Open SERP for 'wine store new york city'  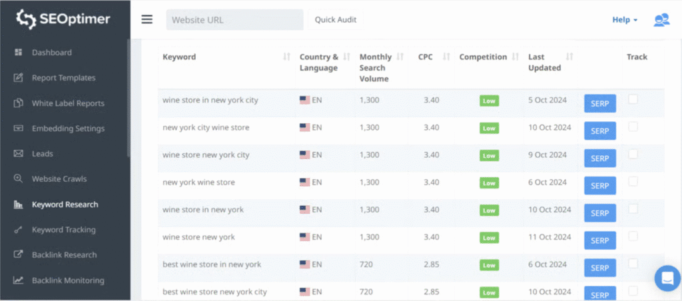click(599, 158)
